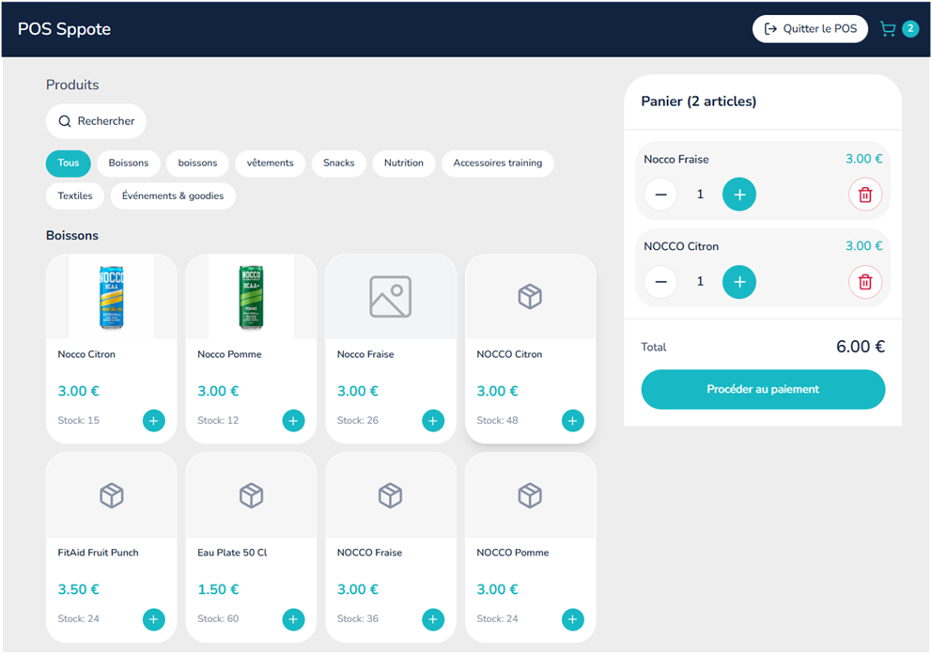The image size is (932, 655).
Task: Click the box icon on NOCCO Pomme card
Action: point(530,495)
